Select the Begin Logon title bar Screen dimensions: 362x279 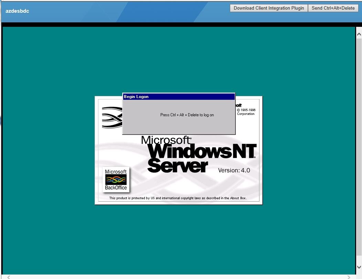tap(179, 97)
